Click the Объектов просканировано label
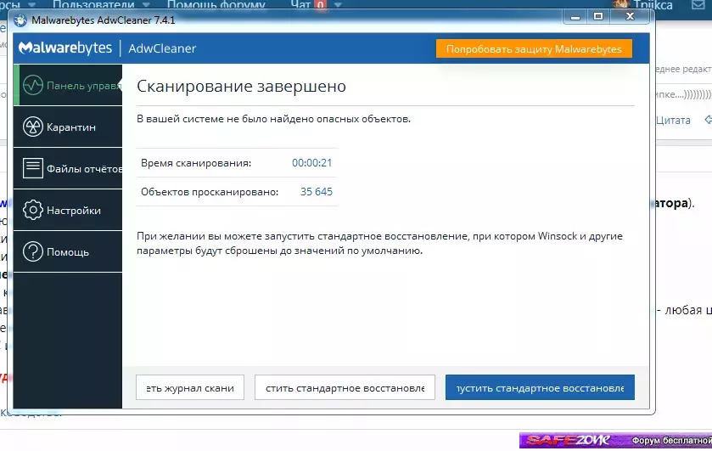712x451 pixels. tap(210, 192)
